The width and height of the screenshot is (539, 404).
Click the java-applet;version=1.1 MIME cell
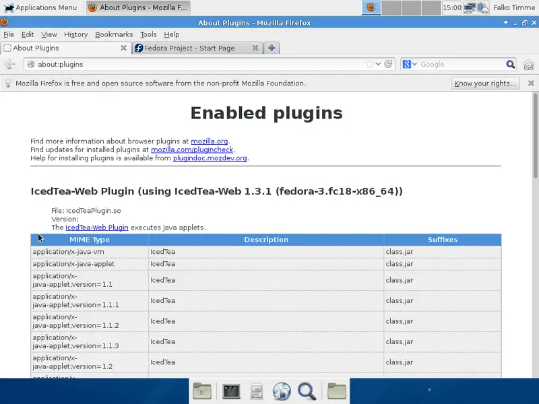90,280
